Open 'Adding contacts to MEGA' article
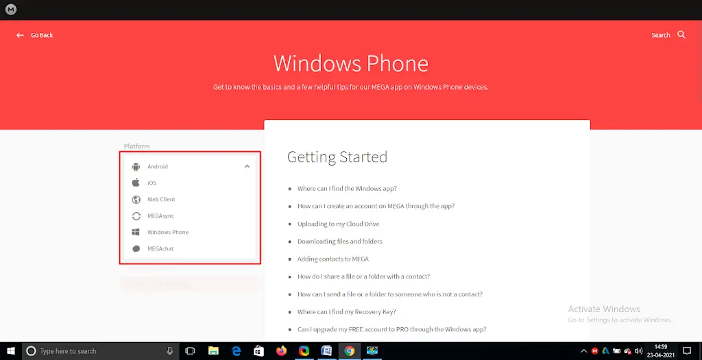702x360 pixels. 333,259
